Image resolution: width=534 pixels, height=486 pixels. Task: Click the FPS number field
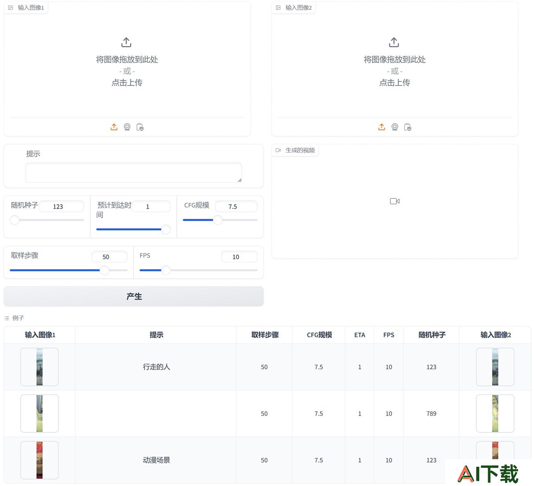239,257
